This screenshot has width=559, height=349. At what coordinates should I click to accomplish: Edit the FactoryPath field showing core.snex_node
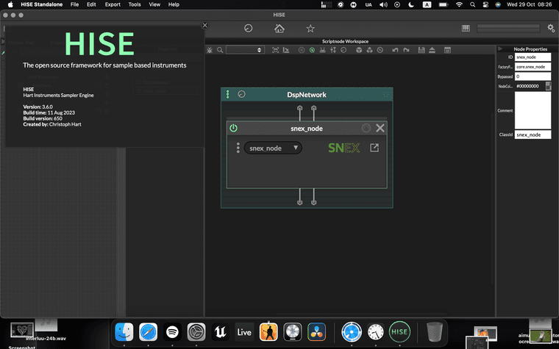[x=533, y=67]
